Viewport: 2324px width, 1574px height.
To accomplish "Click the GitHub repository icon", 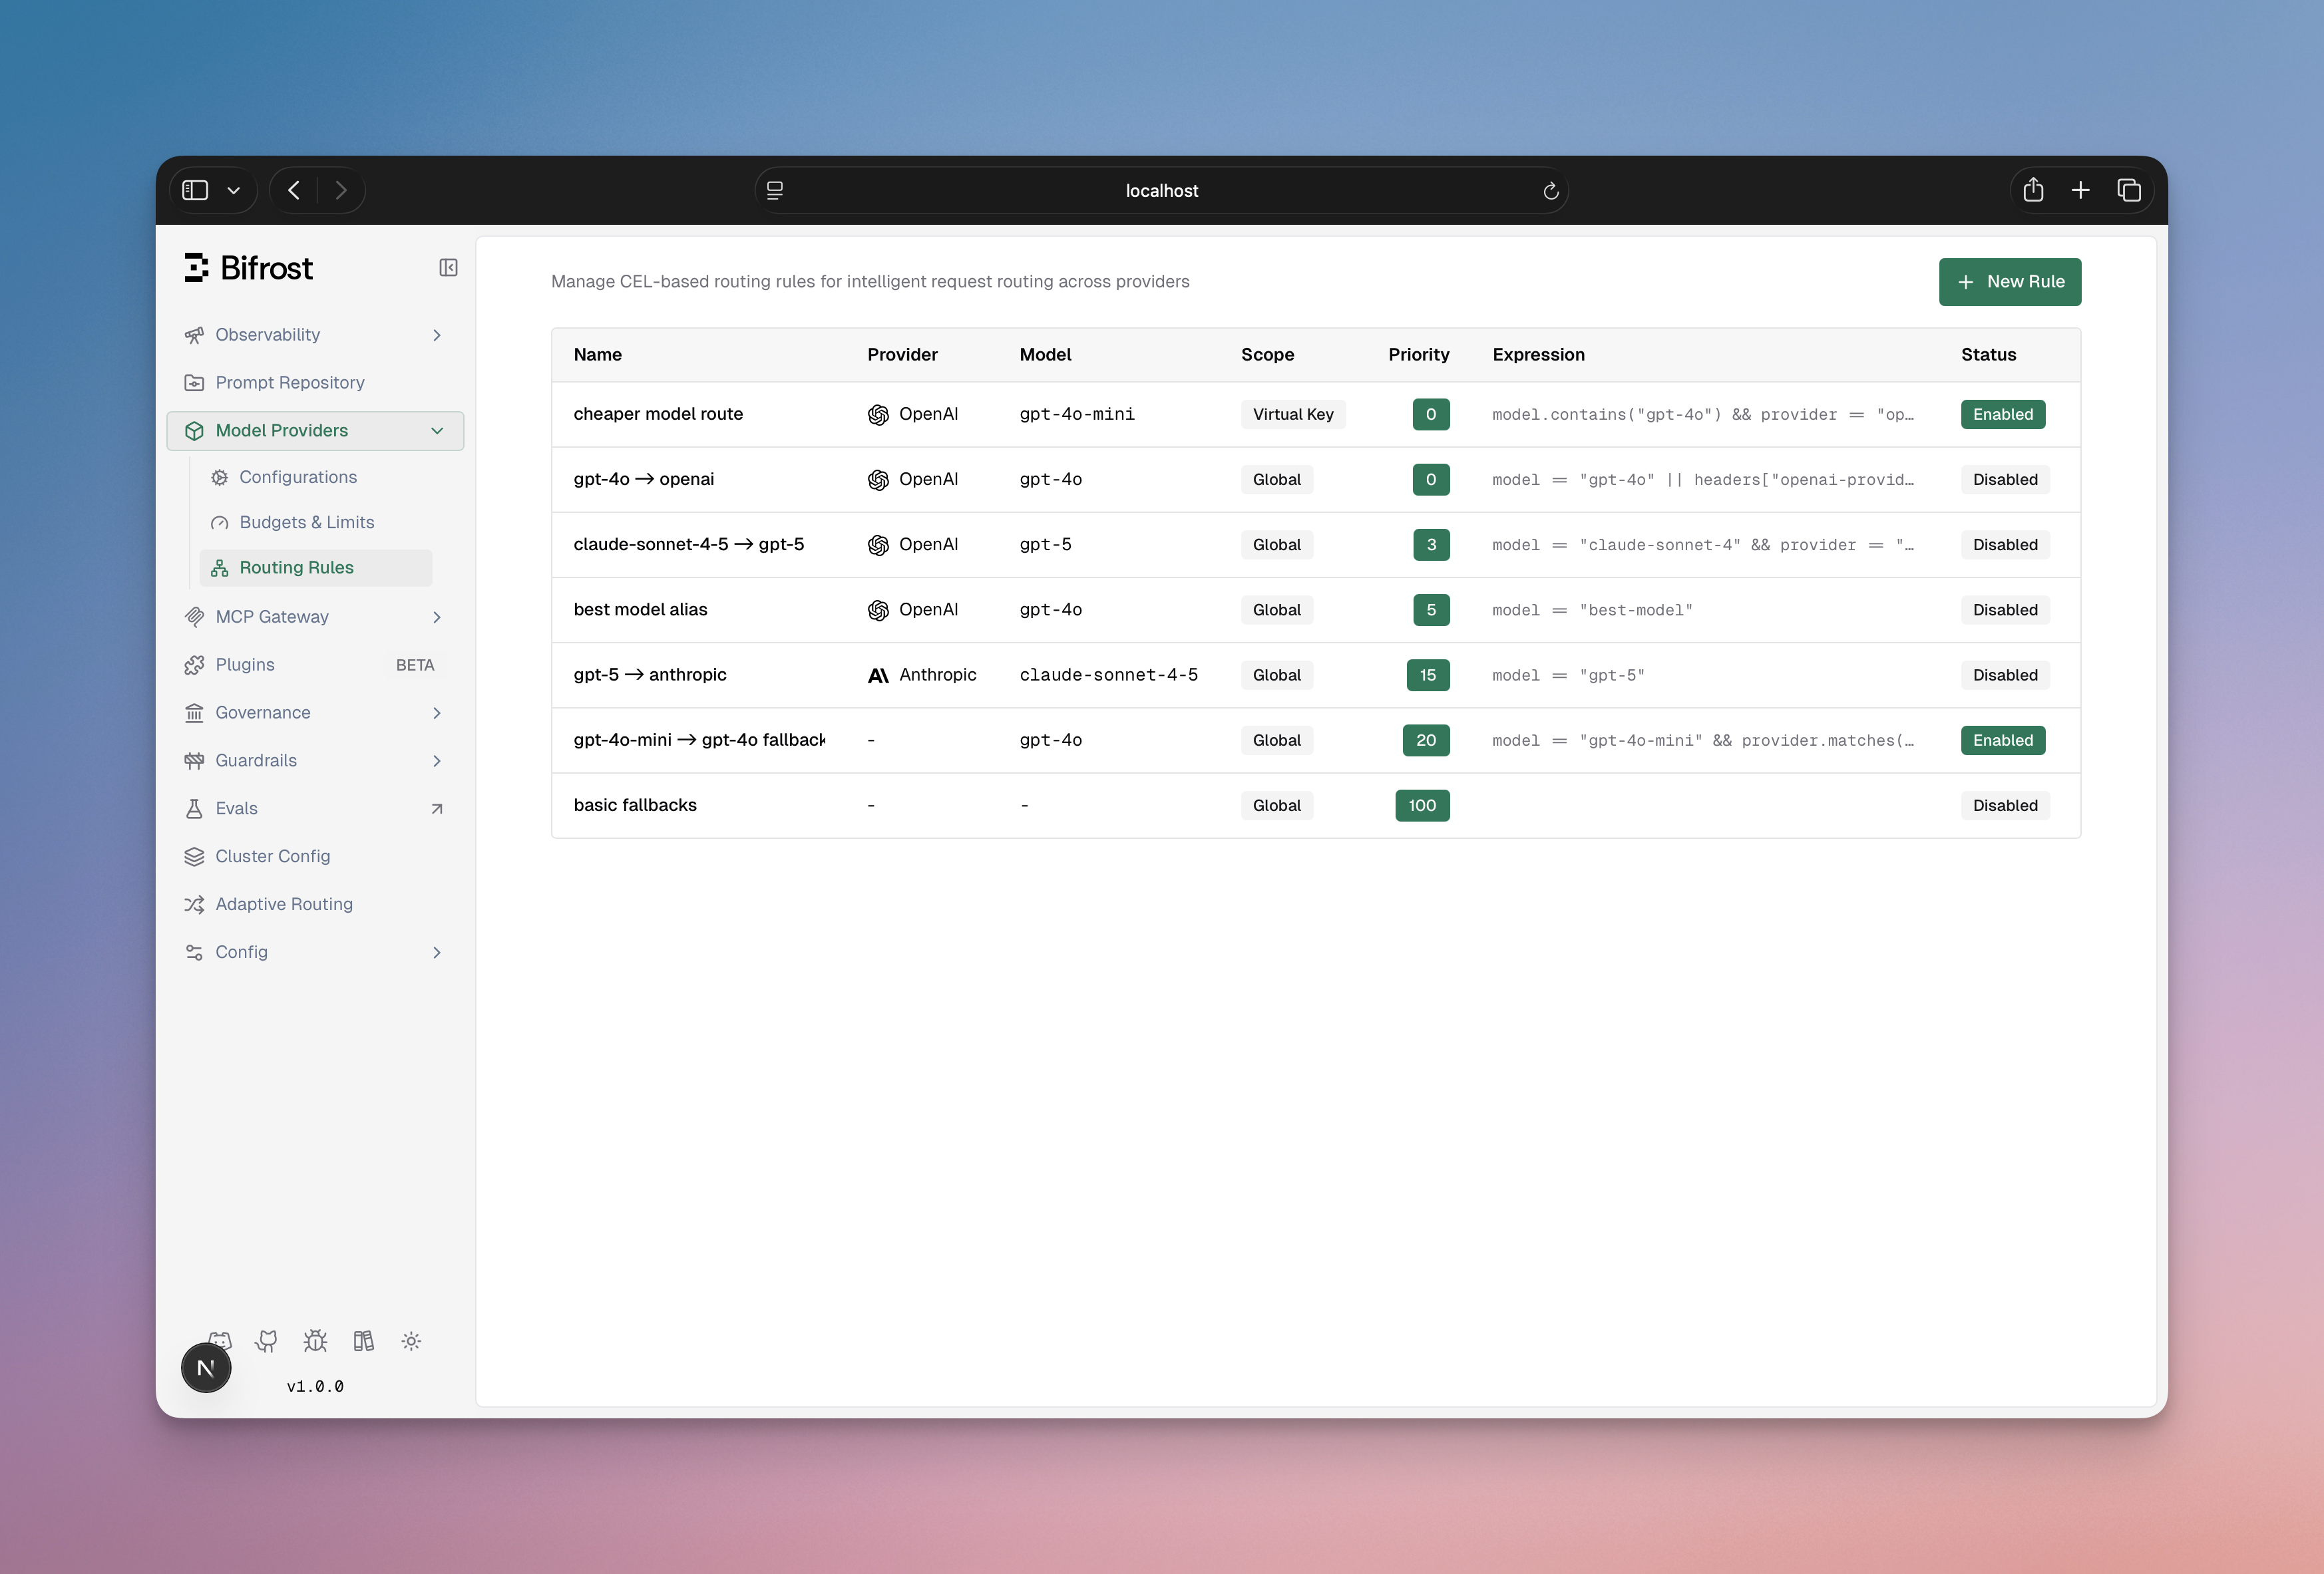I will pos(267,1341).
